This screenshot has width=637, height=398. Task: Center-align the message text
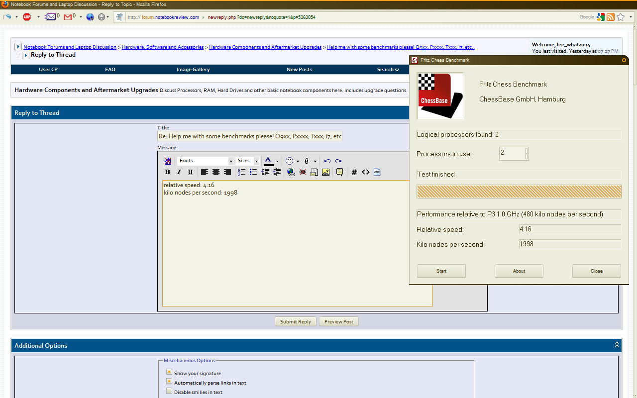[x=215, y=172]
